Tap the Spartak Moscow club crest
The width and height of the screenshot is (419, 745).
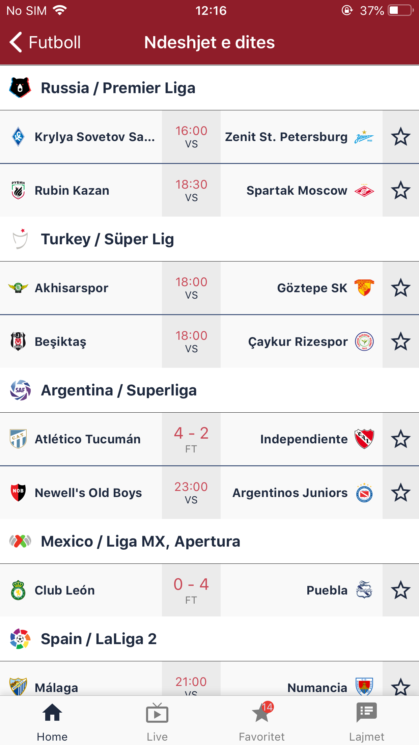pyautogui.click(x=364, y=191)
